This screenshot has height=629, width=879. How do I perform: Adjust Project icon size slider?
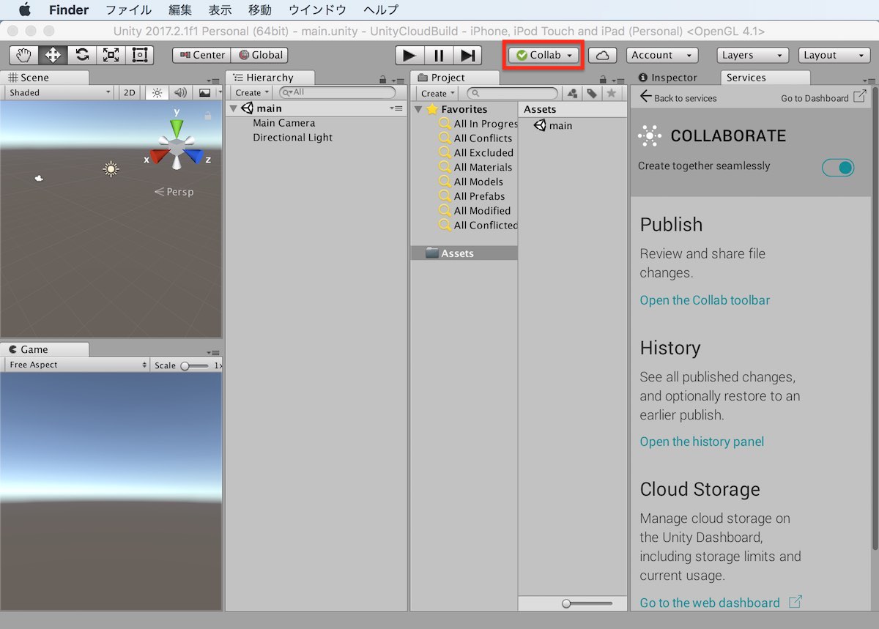587,603
